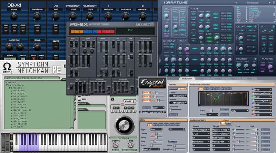Open the Points dropdown showing 9
The image size is (276, 153).
[x=213, y=114]
